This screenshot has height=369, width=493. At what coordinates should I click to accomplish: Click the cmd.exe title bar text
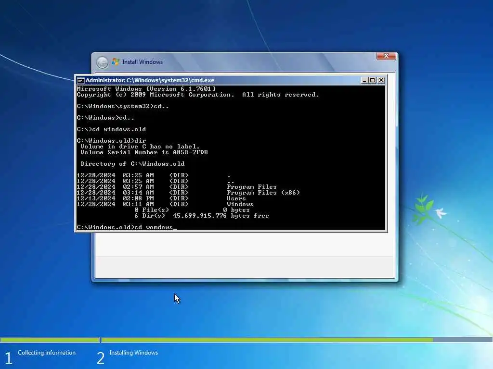(150, 80)
